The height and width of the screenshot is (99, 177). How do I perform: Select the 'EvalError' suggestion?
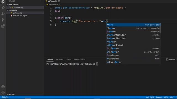click(x=133, y=62)
